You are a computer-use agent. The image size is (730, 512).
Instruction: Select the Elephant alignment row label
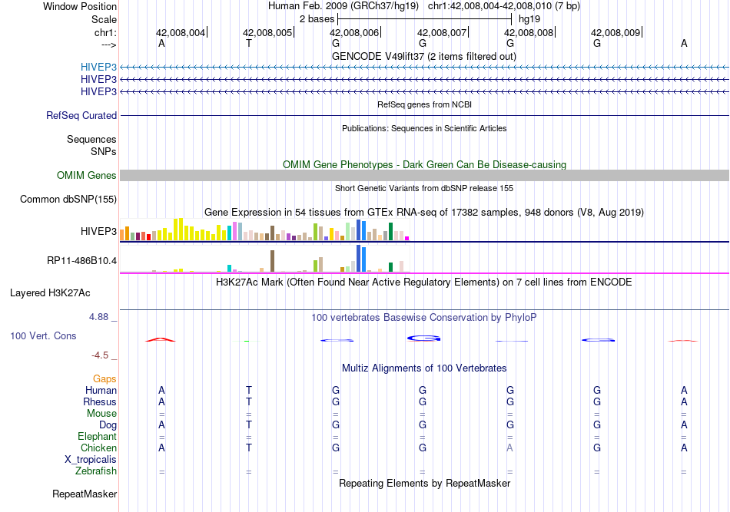click(x=97, y=436)
